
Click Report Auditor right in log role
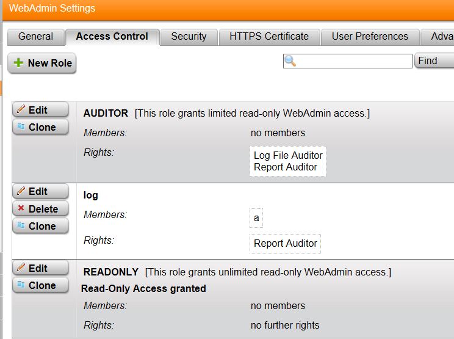pyautogui.click(x=286, y=243)
